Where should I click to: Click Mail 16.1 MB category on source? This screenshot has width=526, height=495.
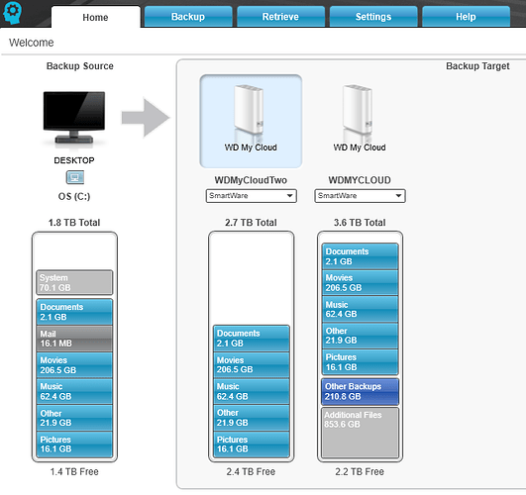pyautogui.click(x=74, y=339)
